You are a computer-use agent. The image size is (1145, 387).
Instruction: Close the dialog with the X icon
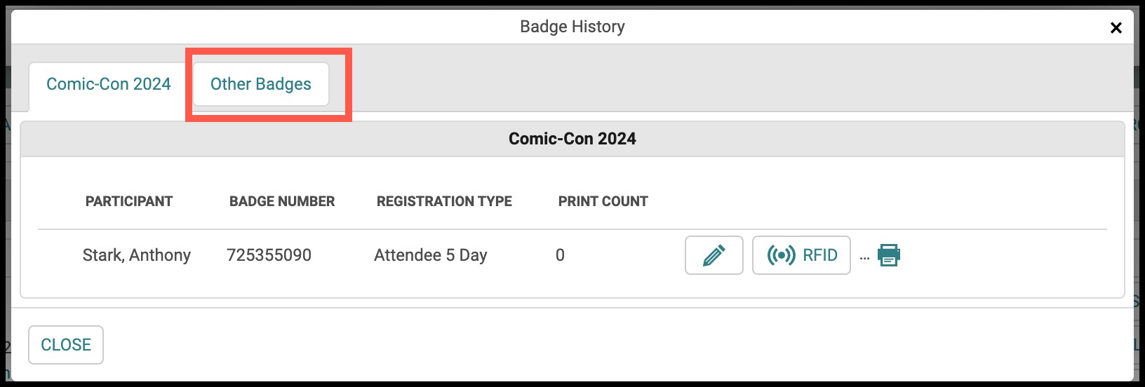point(1116,27)
